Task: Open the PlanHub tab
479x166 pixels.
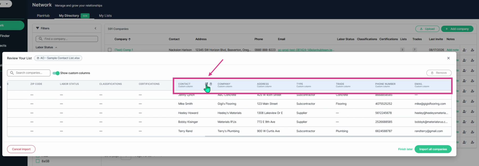Action: (43, 16)
